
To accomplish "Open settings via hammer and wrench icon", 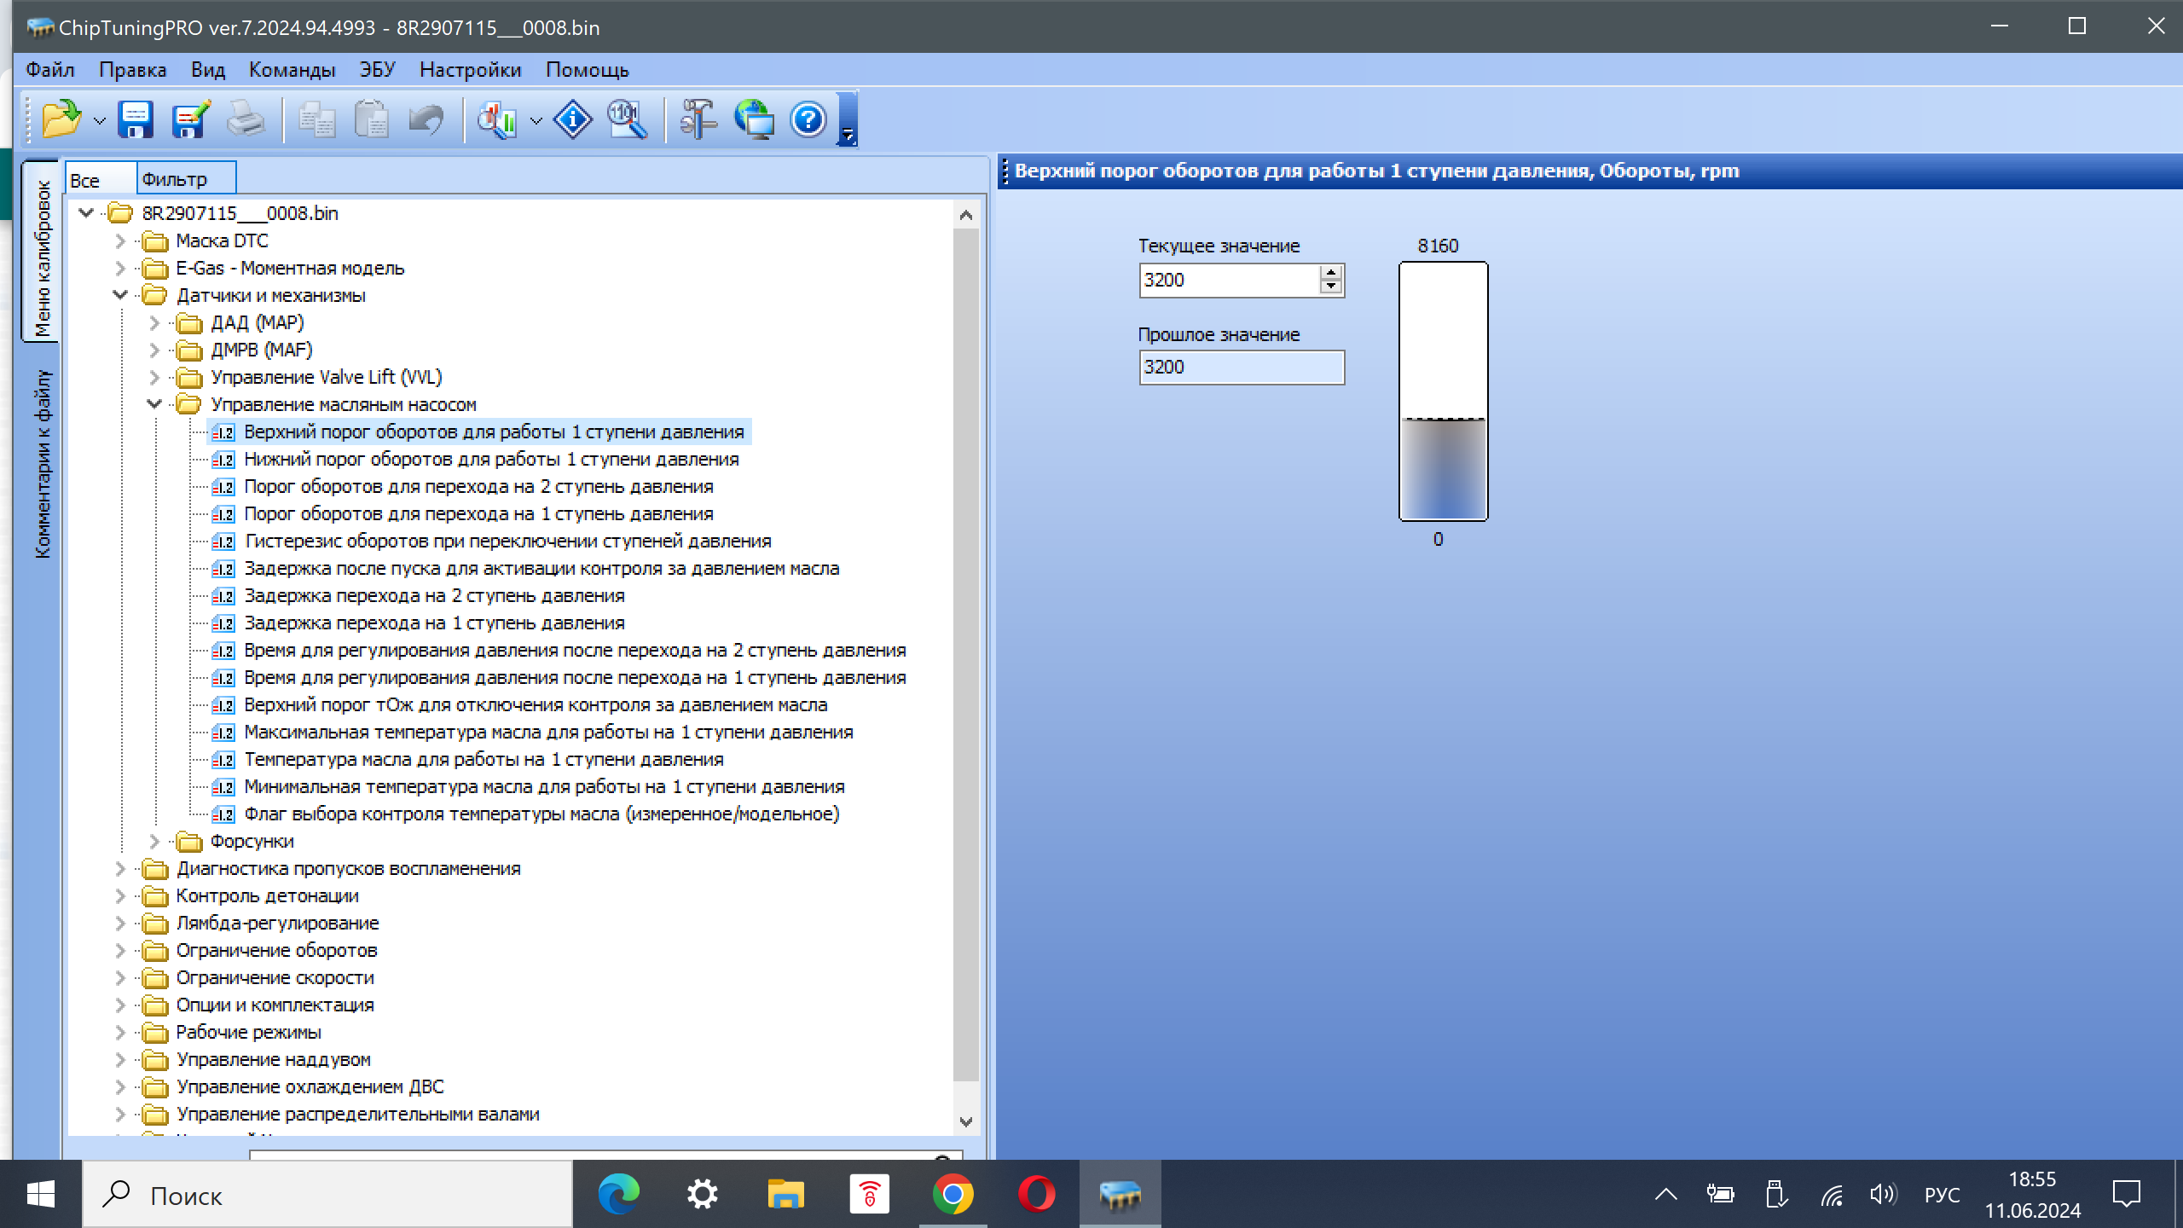I will coord(698,119).
